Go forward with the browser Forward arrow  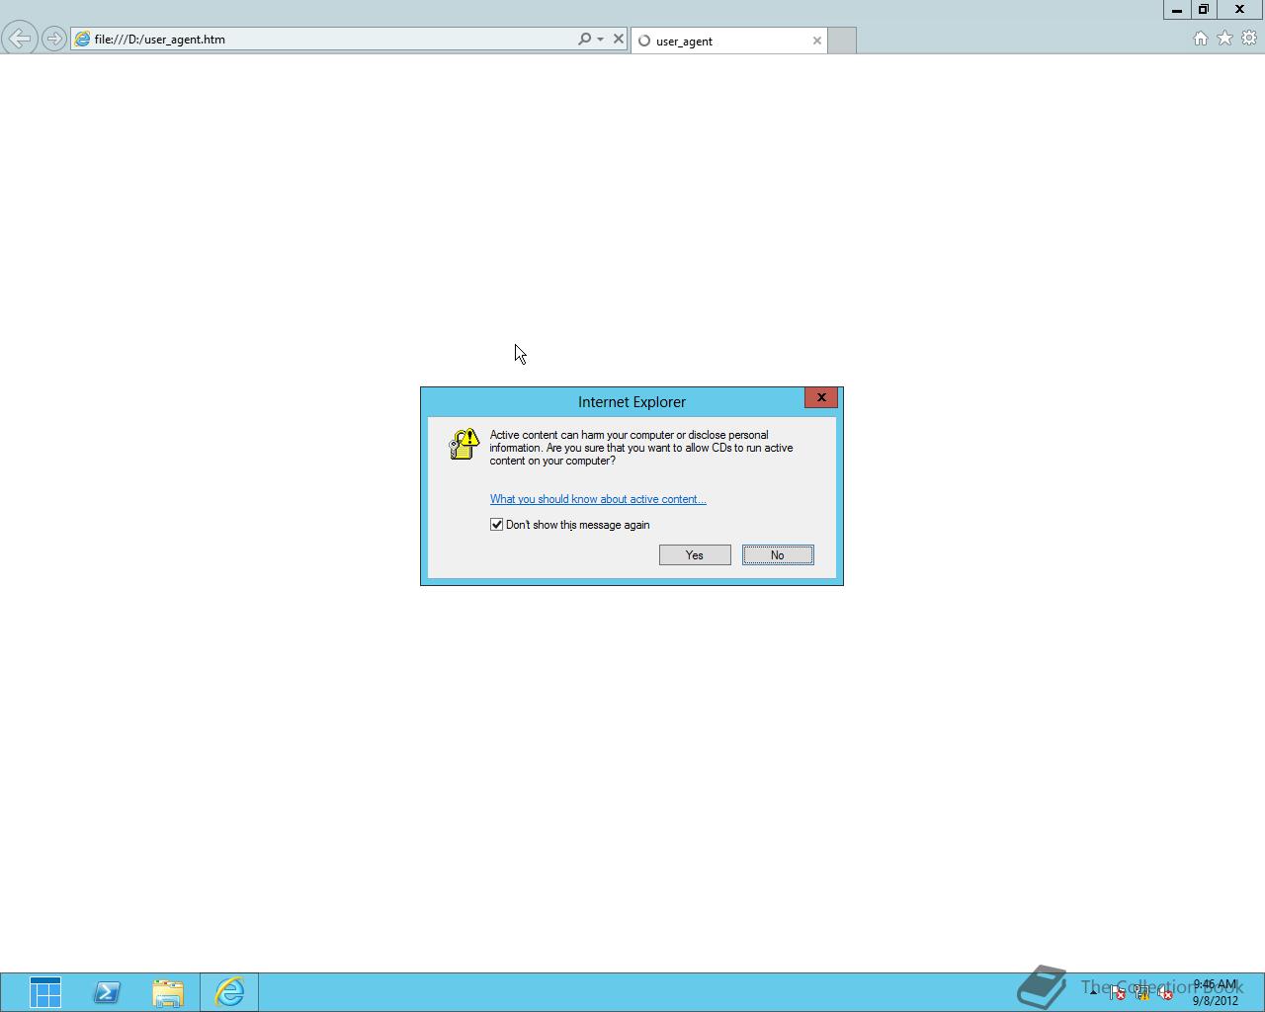point(53,40)
